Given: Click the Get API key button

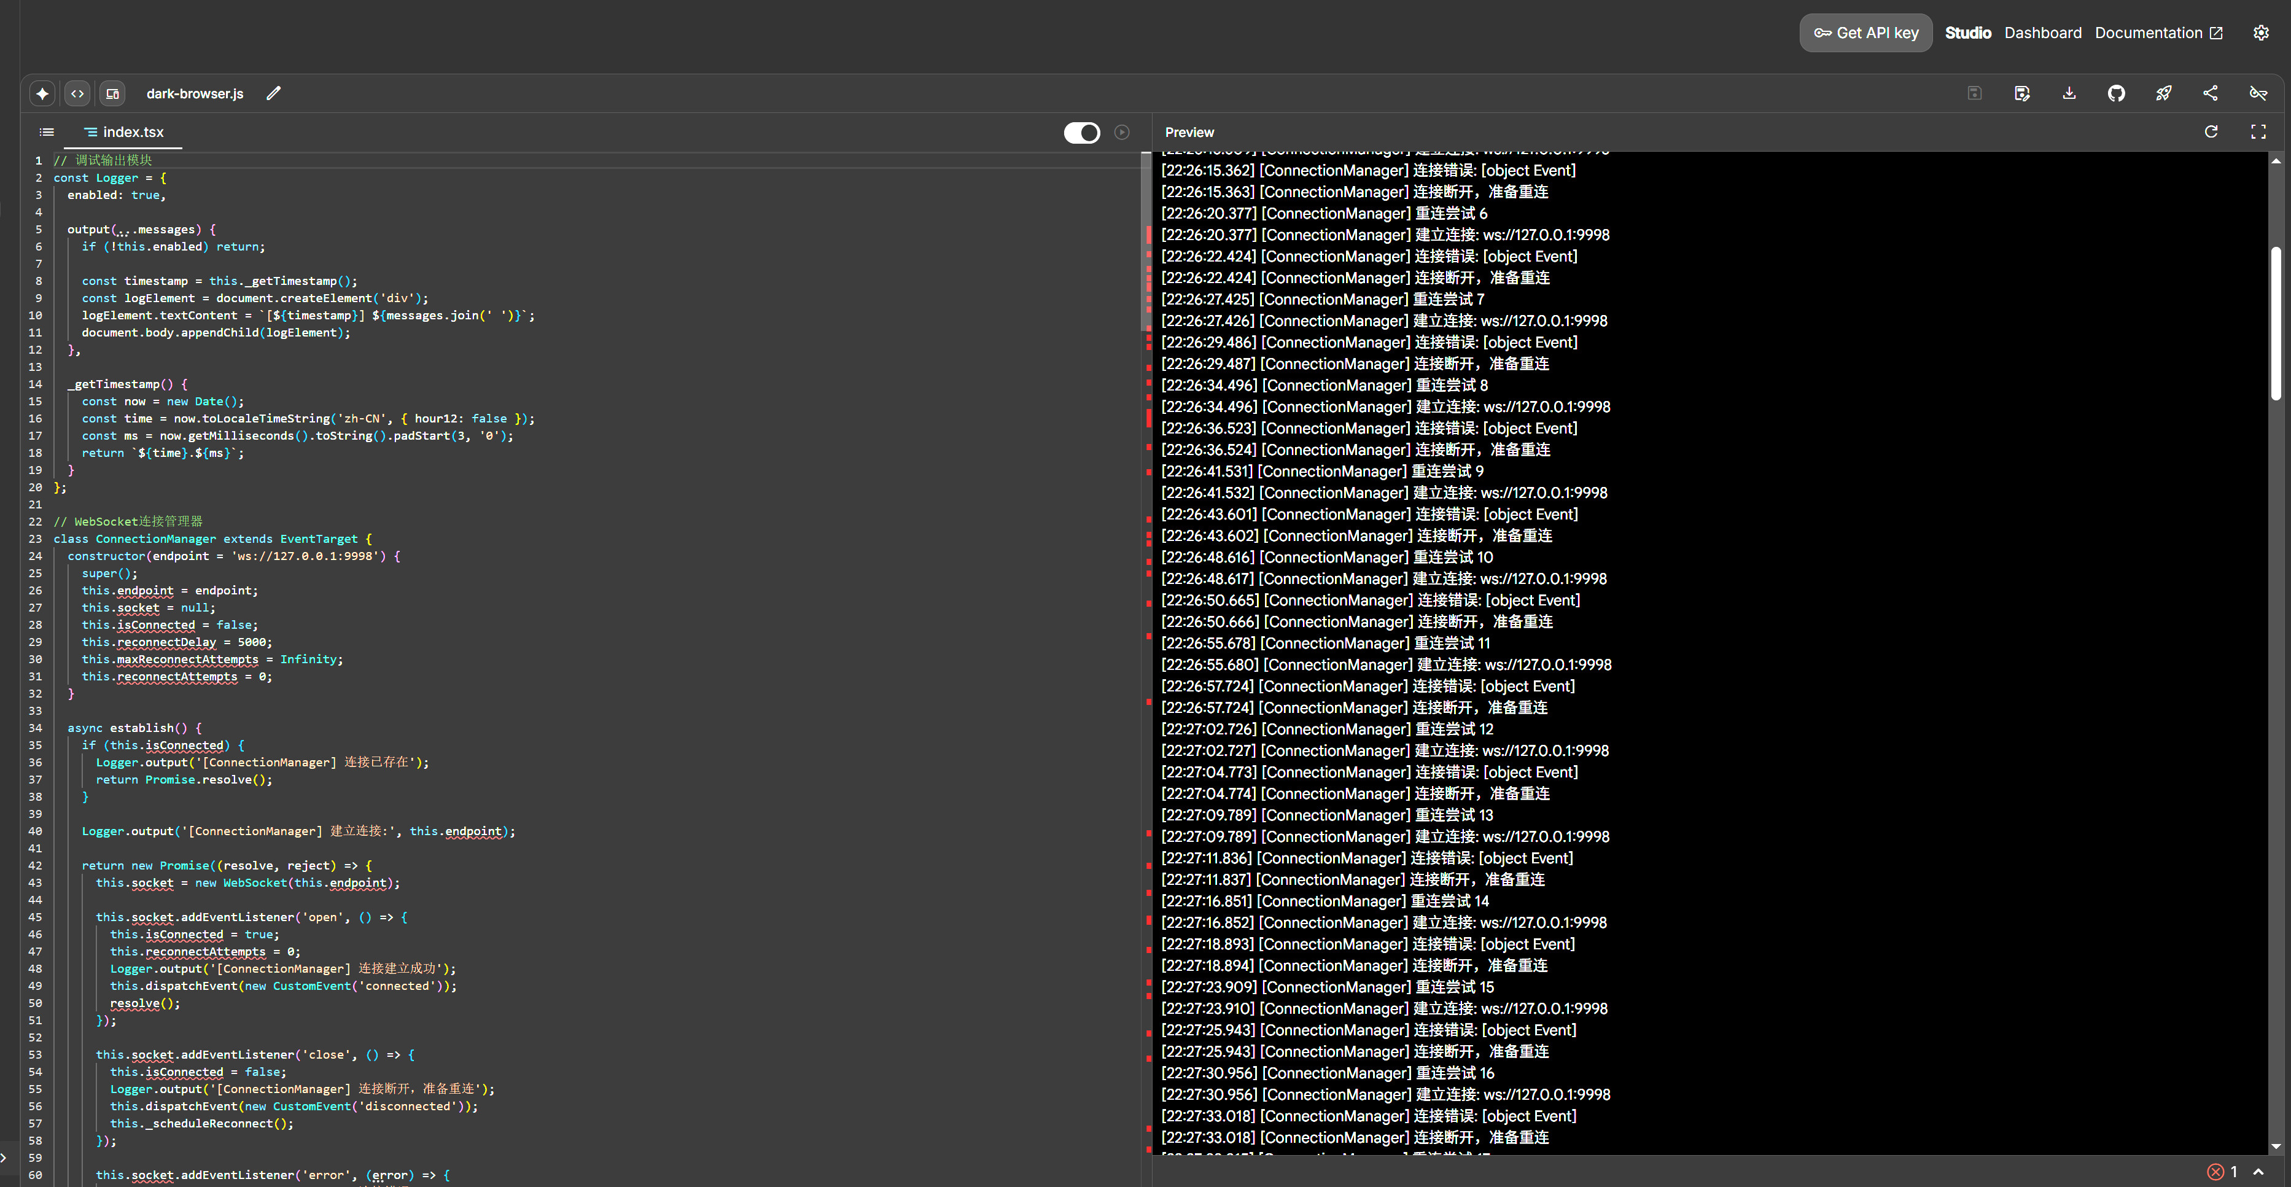Looking at the screenshot, I should 1865,33.
